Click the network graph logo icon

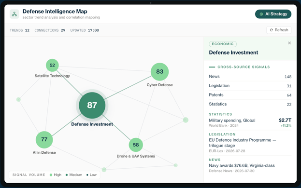click(x=14, y=14)
